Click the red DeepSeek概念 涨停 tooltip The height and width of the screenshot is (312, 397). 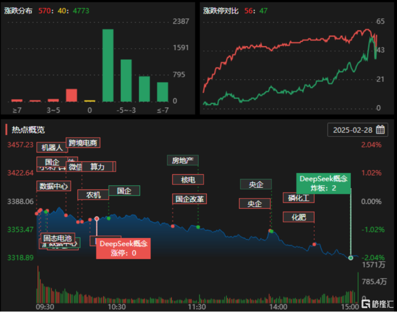coord(123,248)
